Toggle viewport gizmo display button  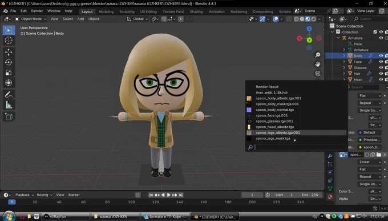[x=262, y=19]
